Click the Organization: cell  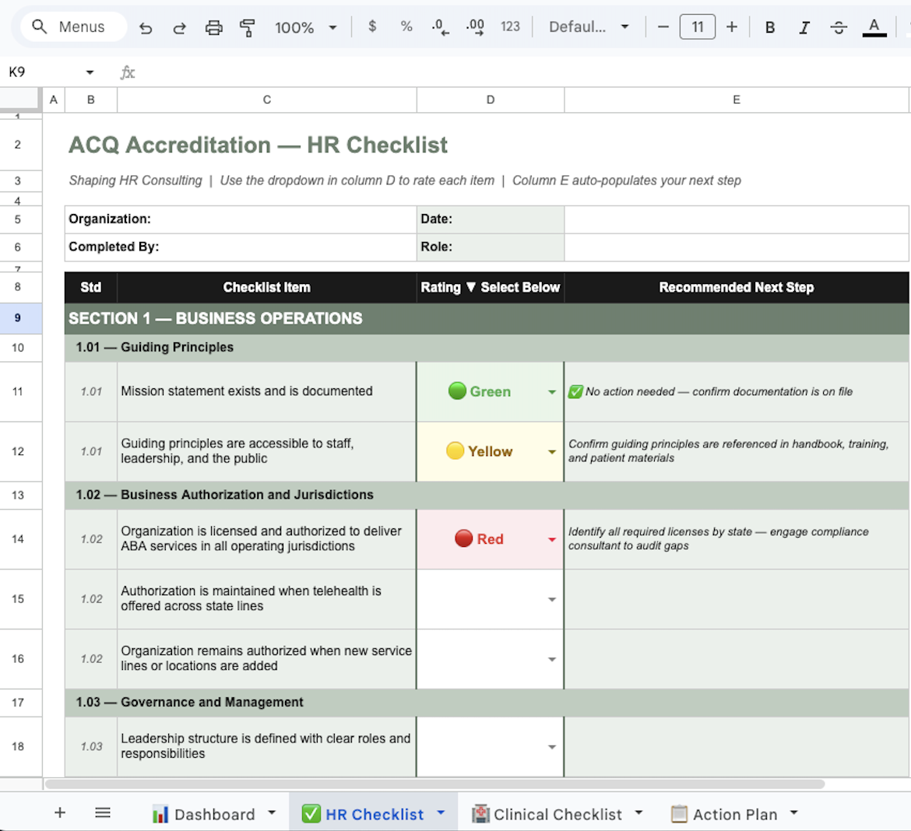point(241,219)
